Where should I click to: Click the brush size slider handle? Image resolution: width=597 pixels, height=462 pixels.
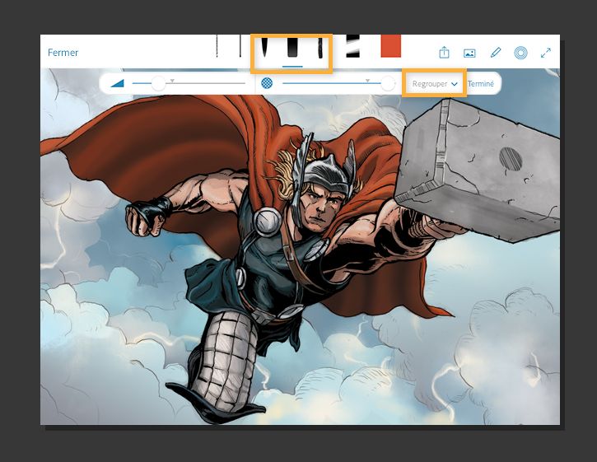(x=158, y=83)
